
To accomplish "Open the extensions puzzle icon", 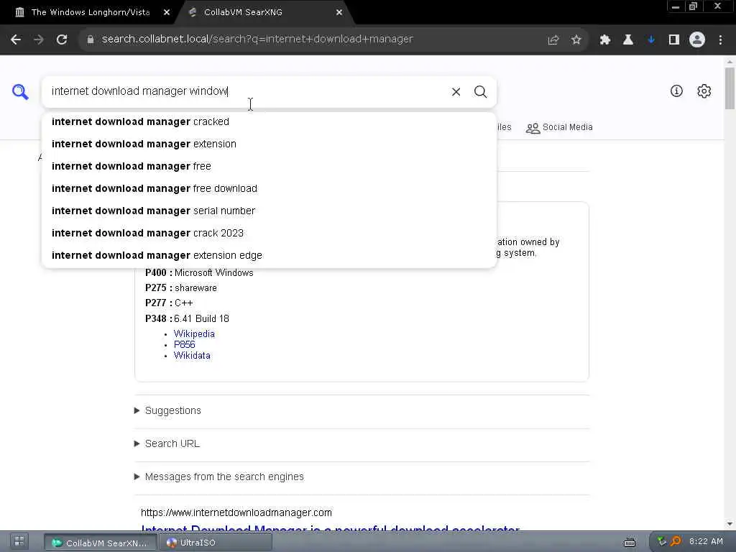I will [x=605, y=40].
